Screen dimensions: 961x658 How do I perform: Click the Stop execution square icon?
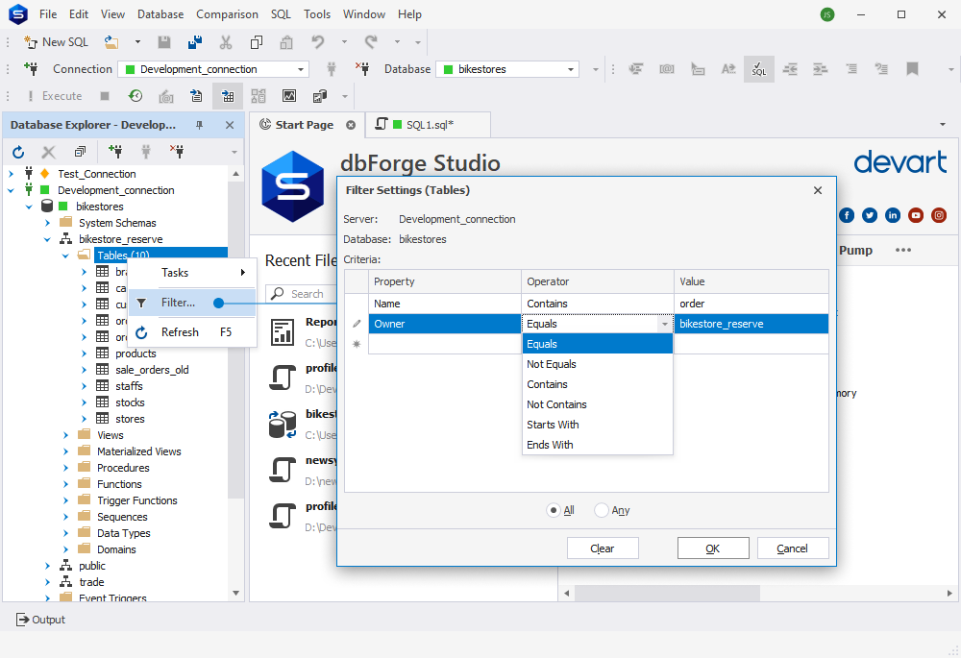coord(105,96)
